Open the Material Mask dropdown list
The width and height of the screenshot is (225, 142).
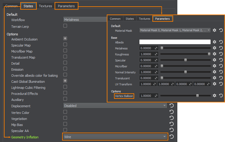click(175, 30)
